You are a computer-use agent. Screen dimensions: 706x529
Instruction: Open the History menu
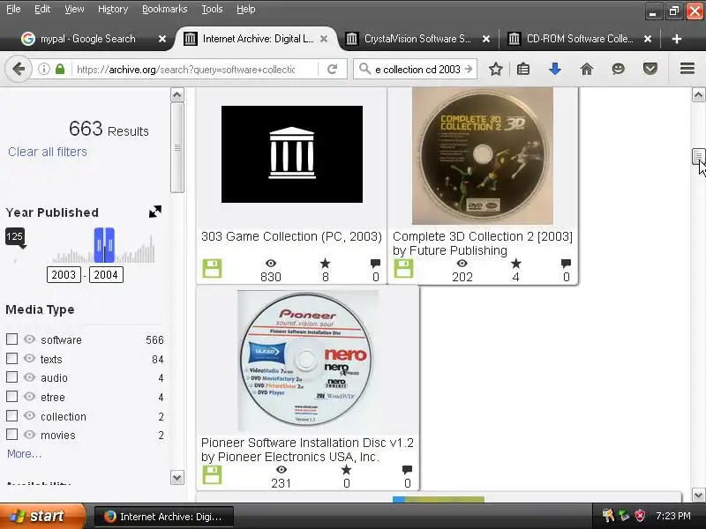(113, 9)
